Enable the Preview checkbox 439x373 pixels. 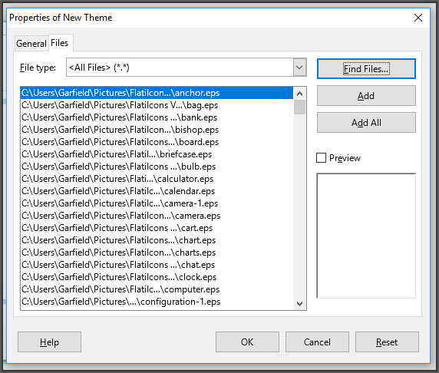[x=321, y=158]
